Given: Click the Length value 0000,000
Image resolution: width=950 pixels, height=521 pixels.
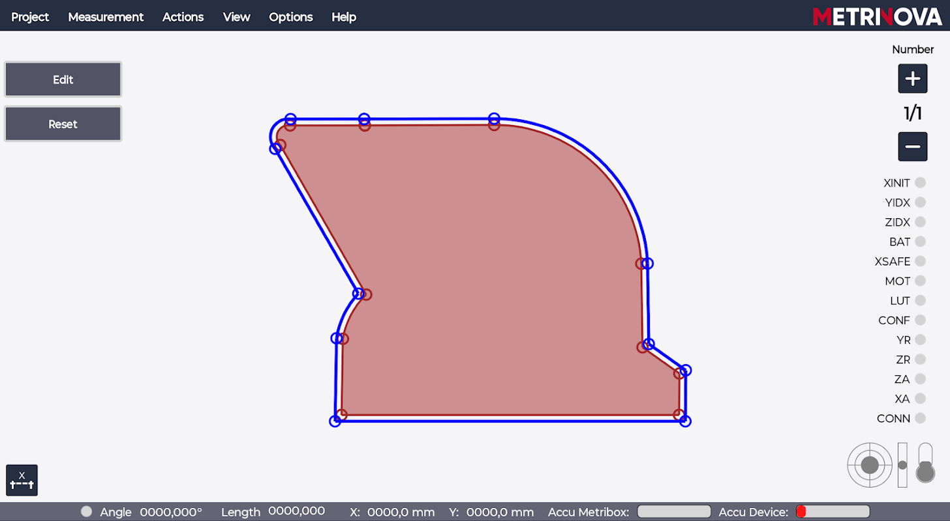Looking at the screenshot, I should pyautogui.click(x=297, y=512).
